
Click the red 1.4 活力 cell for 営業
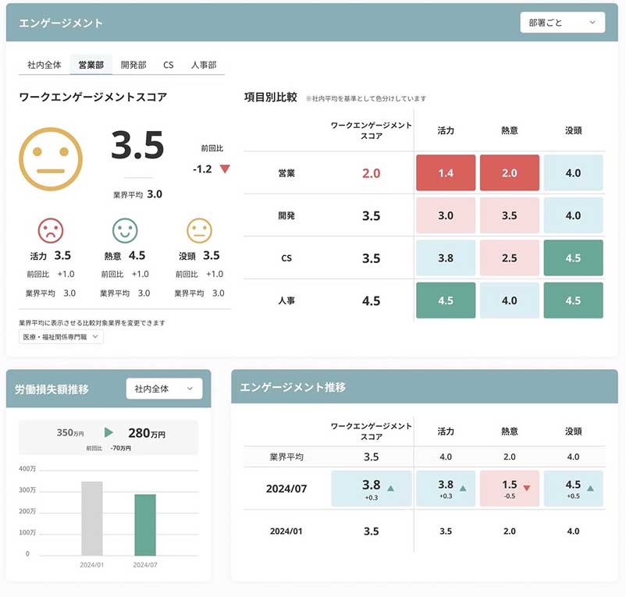[x=446, y=173]
